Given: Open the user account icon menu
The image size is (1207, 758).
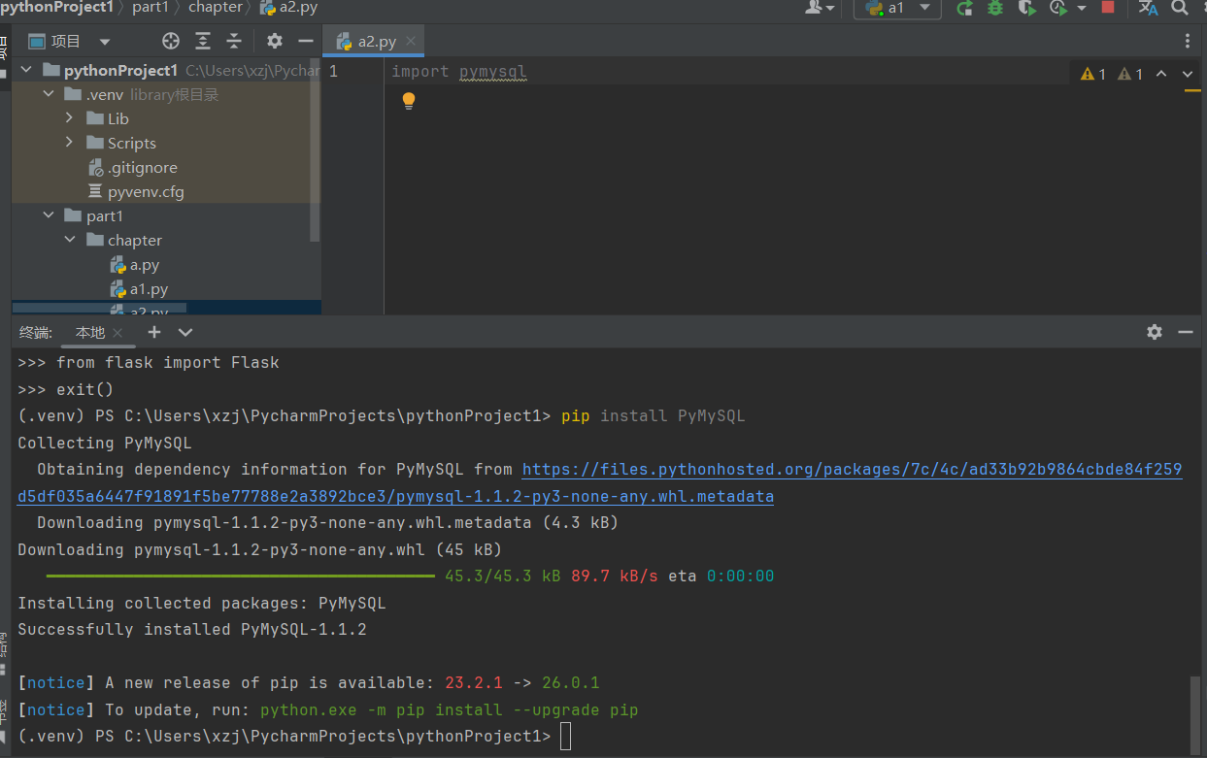Looking at the screenshot, I should tap(820, 8).
